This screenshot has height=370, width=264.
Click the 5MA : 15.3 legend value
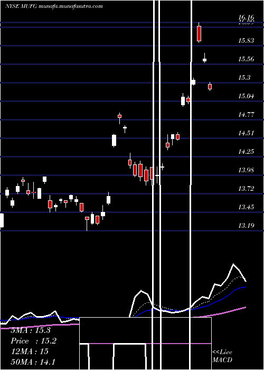[31, 330]
